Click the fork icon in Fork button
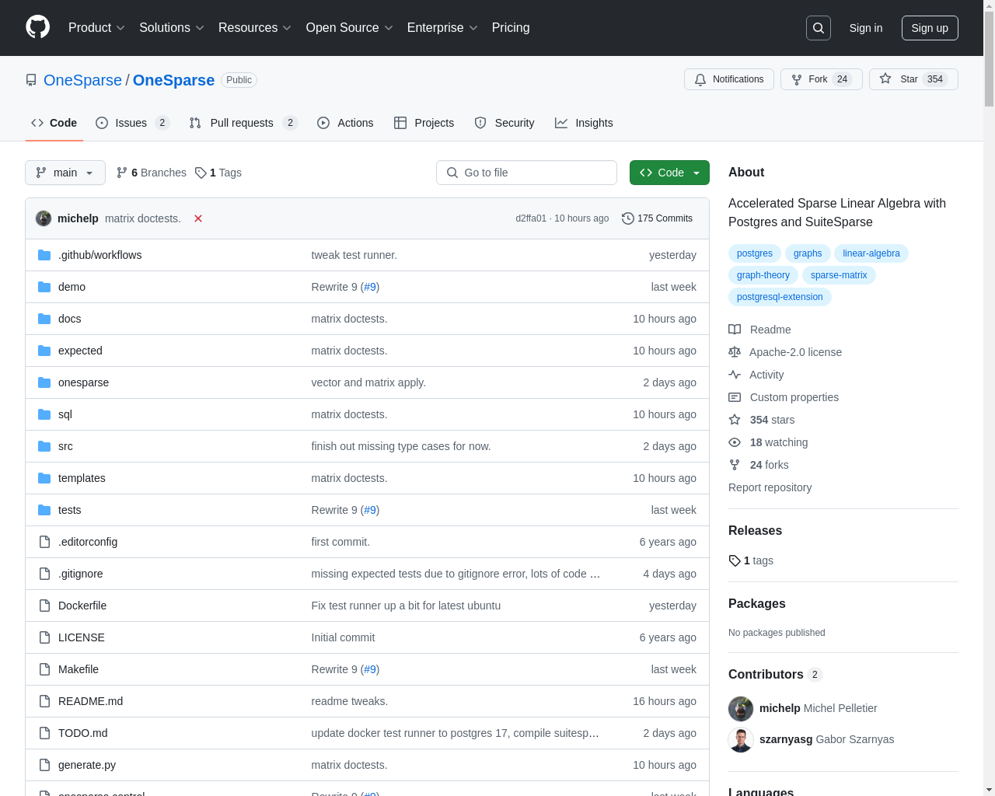 (797, 79)
